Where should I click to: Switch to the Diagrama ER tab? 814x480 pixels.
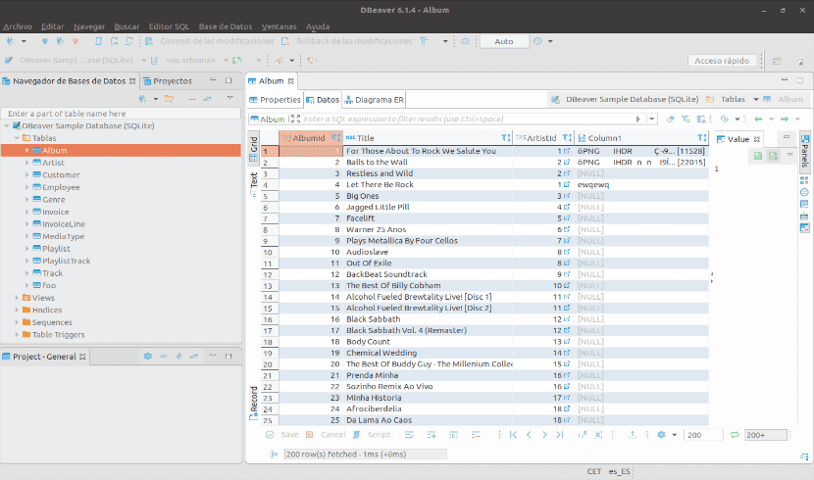coord(375,100)
